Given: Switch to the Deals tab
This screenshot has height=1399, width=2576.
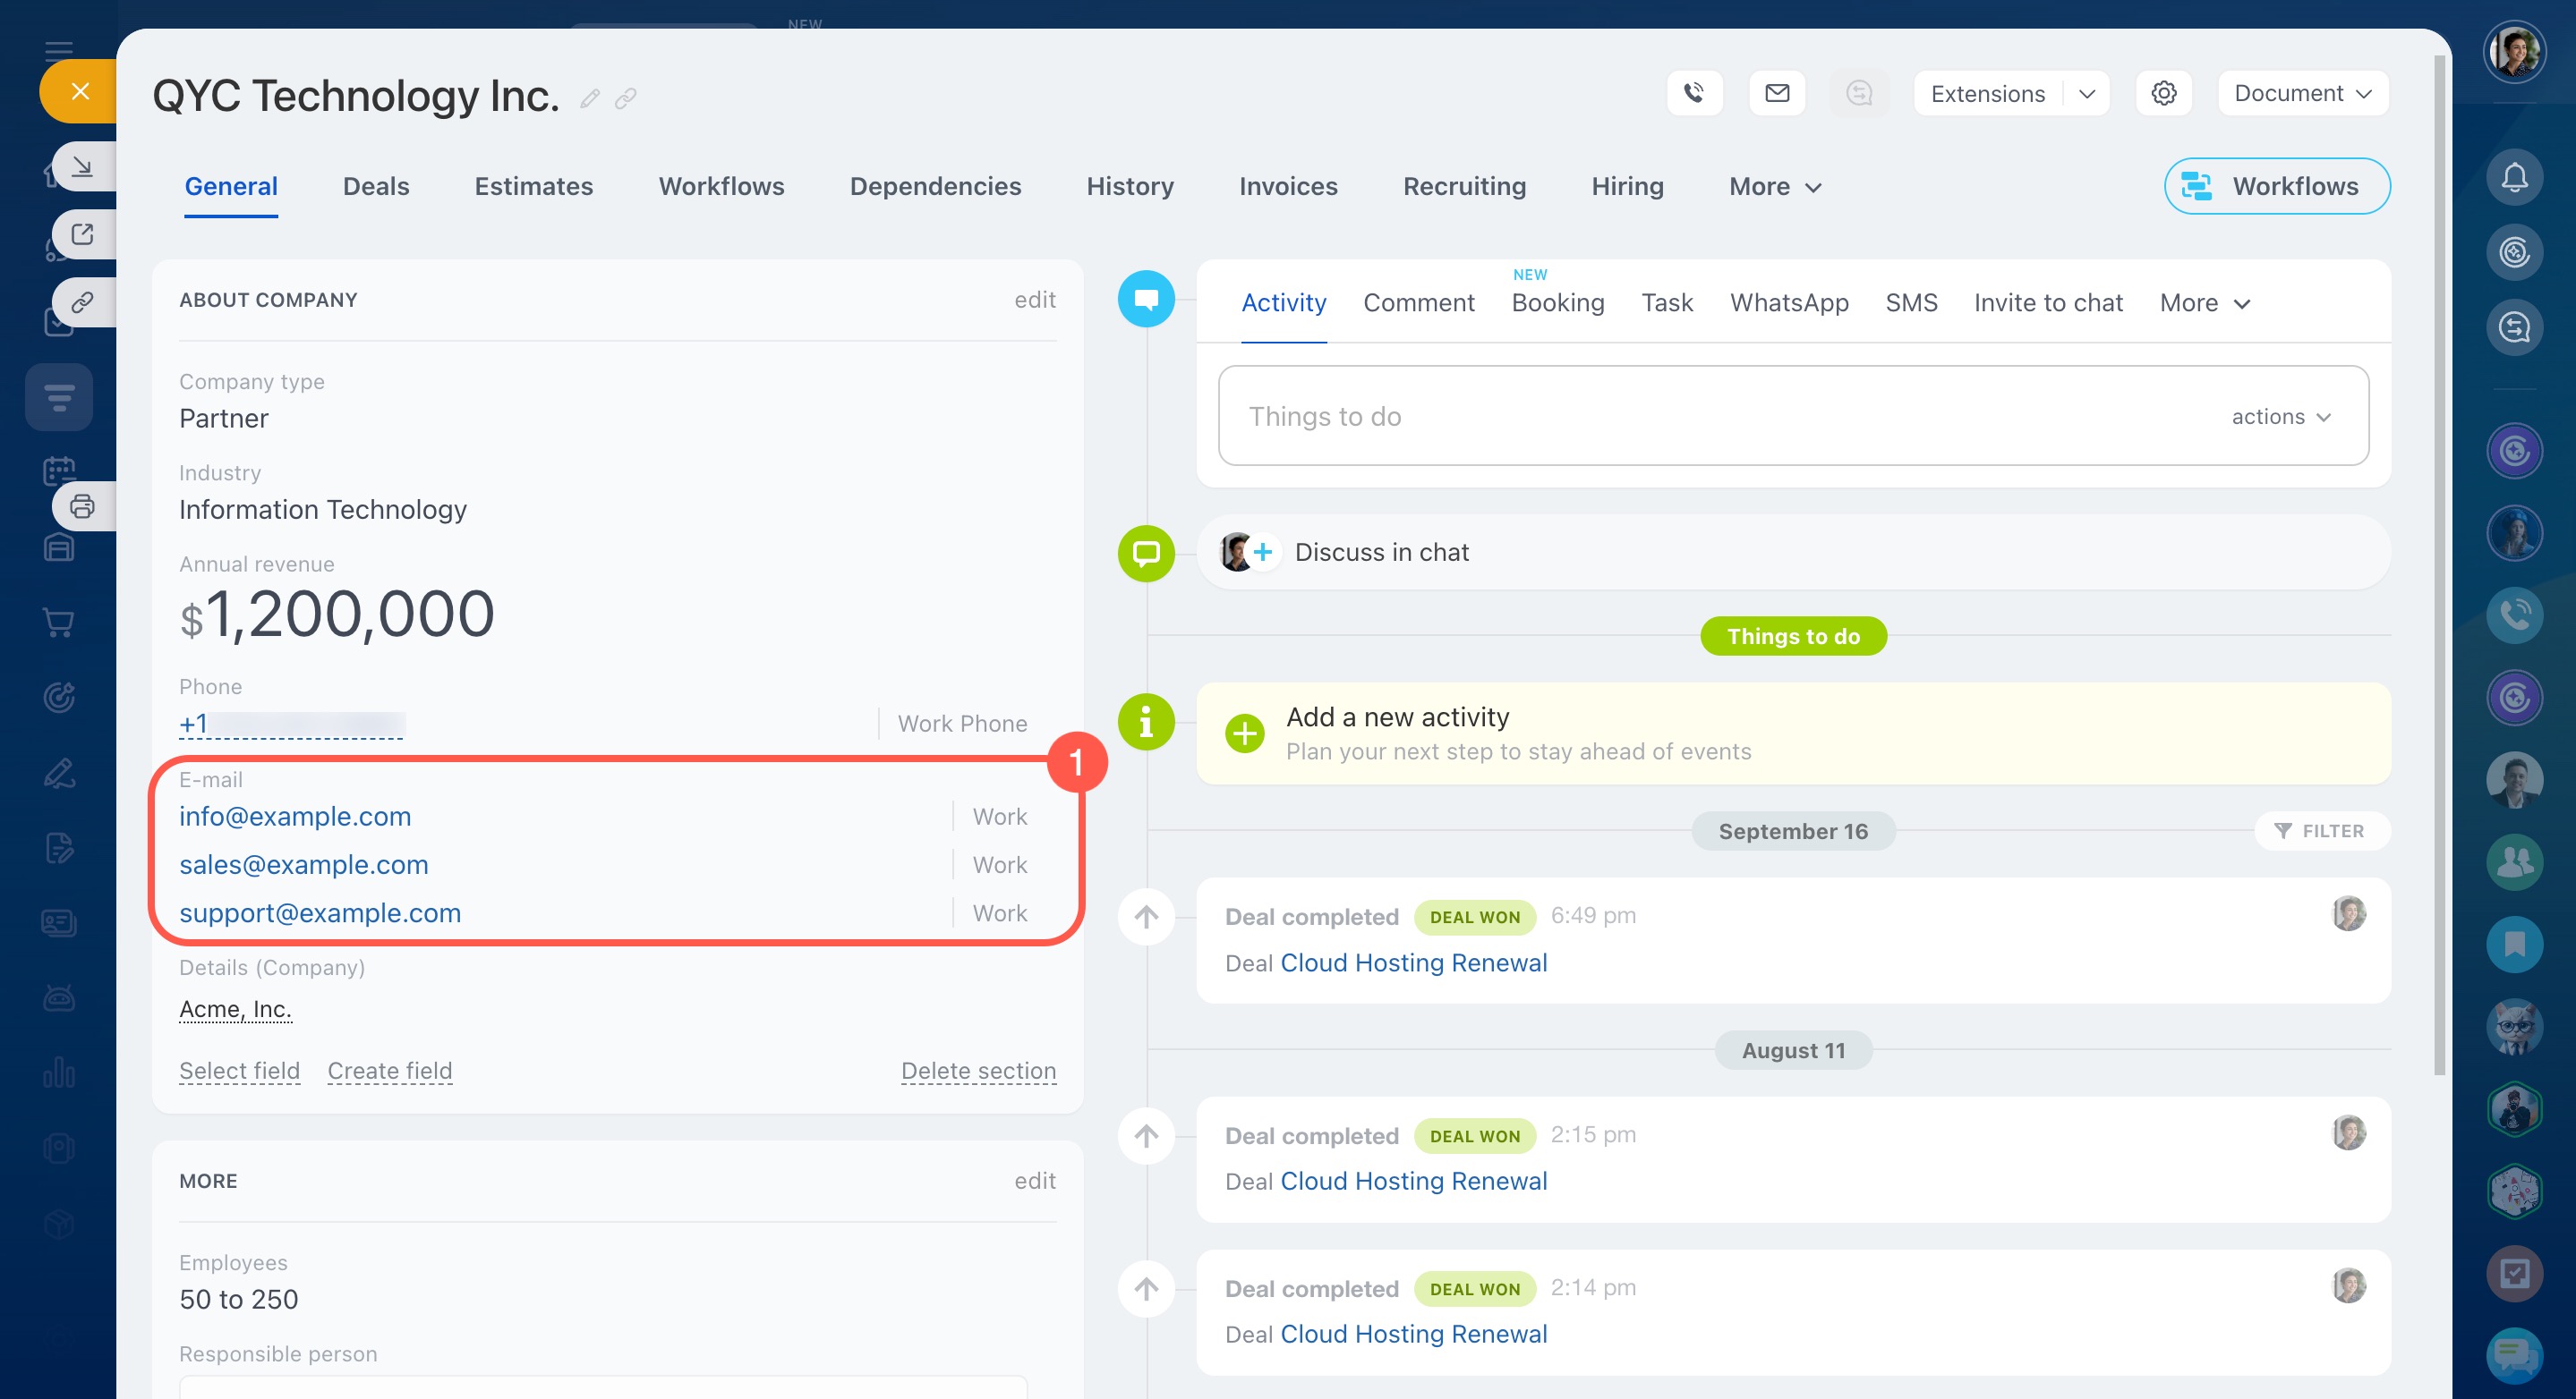Looking at the screenshot, I should pyautogui.click(x=376, y=187).
